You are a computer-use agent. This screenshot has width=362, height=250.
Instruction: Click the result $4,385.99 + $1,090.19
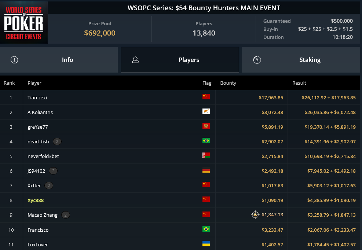pos(331,201)
